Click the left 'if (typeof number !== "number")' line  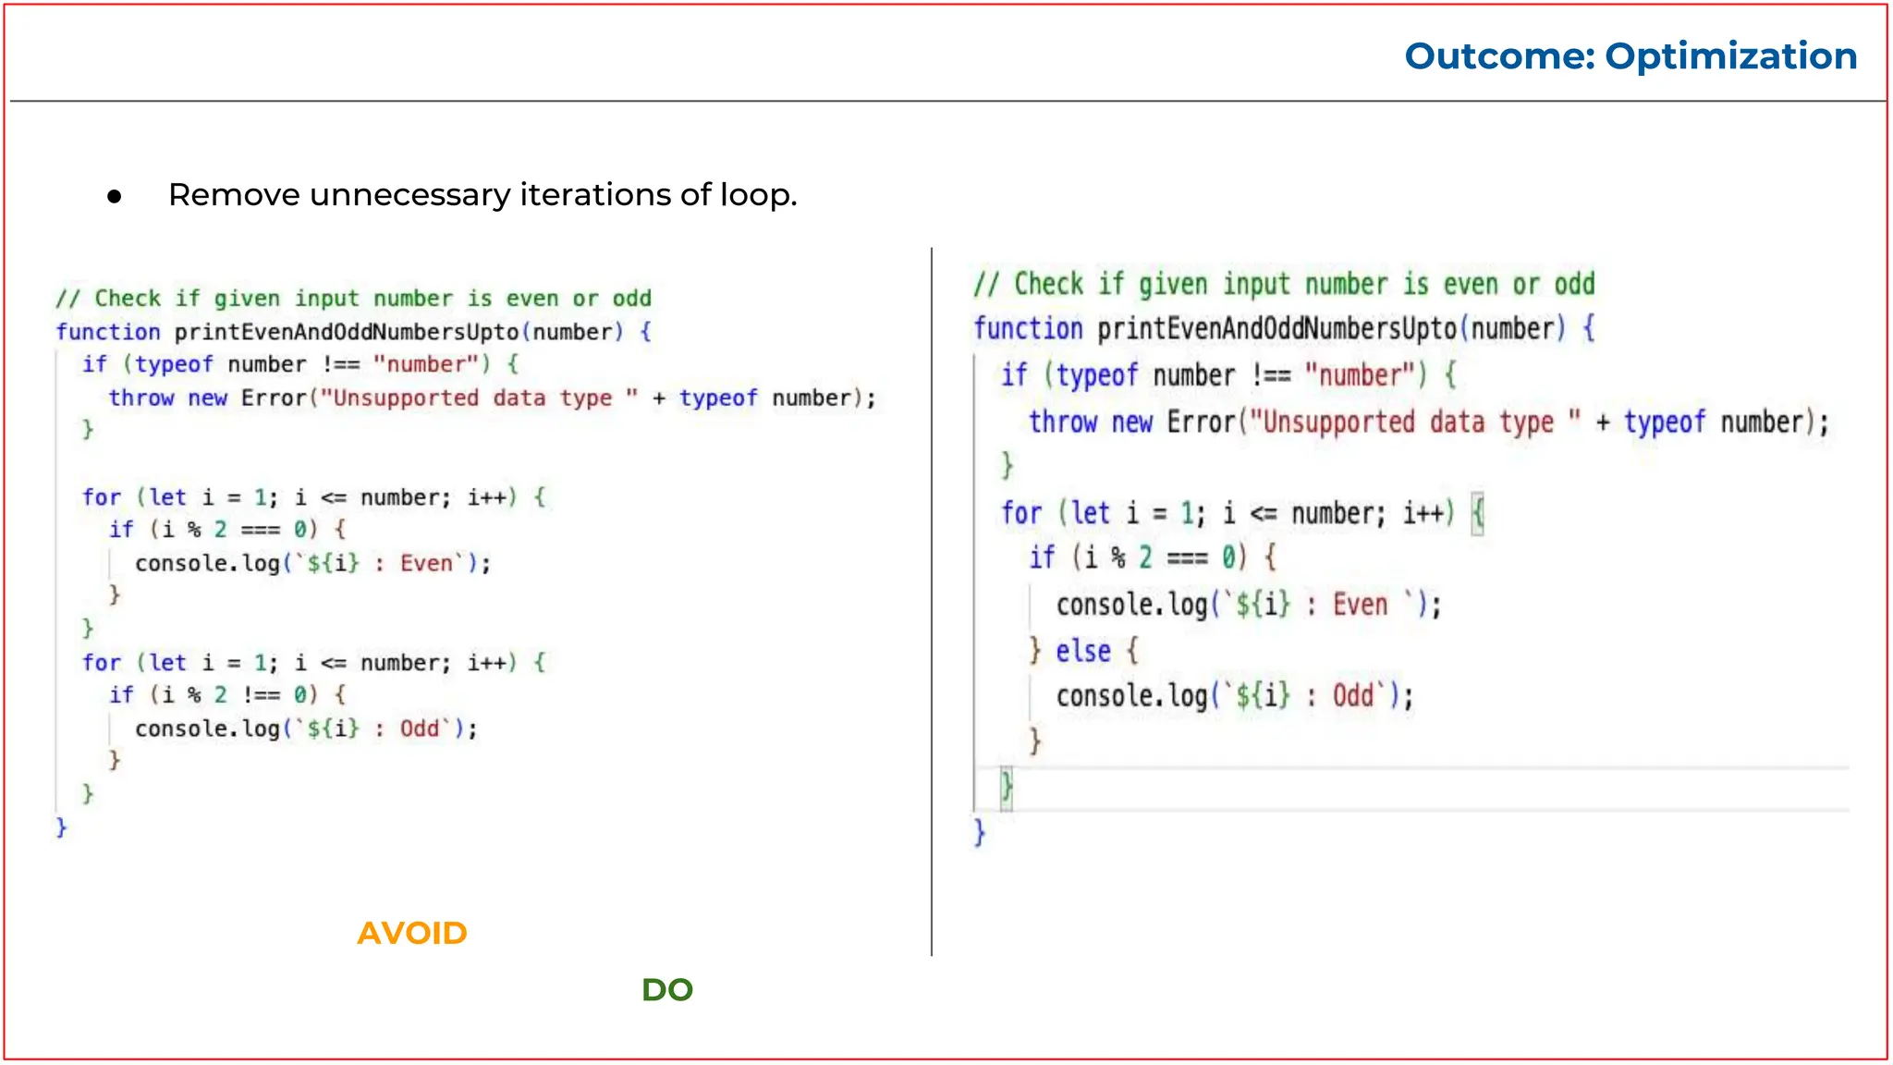click(300, 364)
